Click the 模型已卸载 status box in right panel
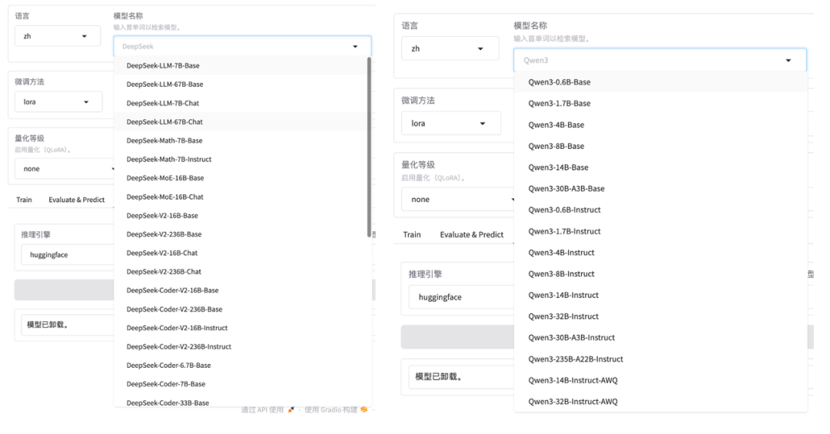This screenshot has width=830, height=434. pos(461,376)
